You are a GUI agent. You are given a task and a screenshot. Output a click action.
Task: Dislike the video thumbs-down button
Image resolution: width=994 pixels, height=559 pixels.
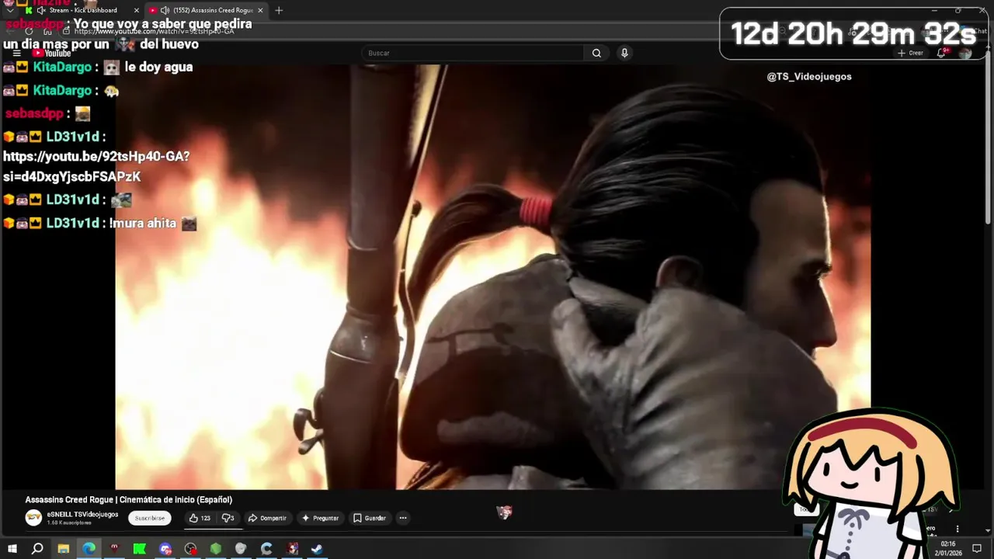(x=228, y=518)
